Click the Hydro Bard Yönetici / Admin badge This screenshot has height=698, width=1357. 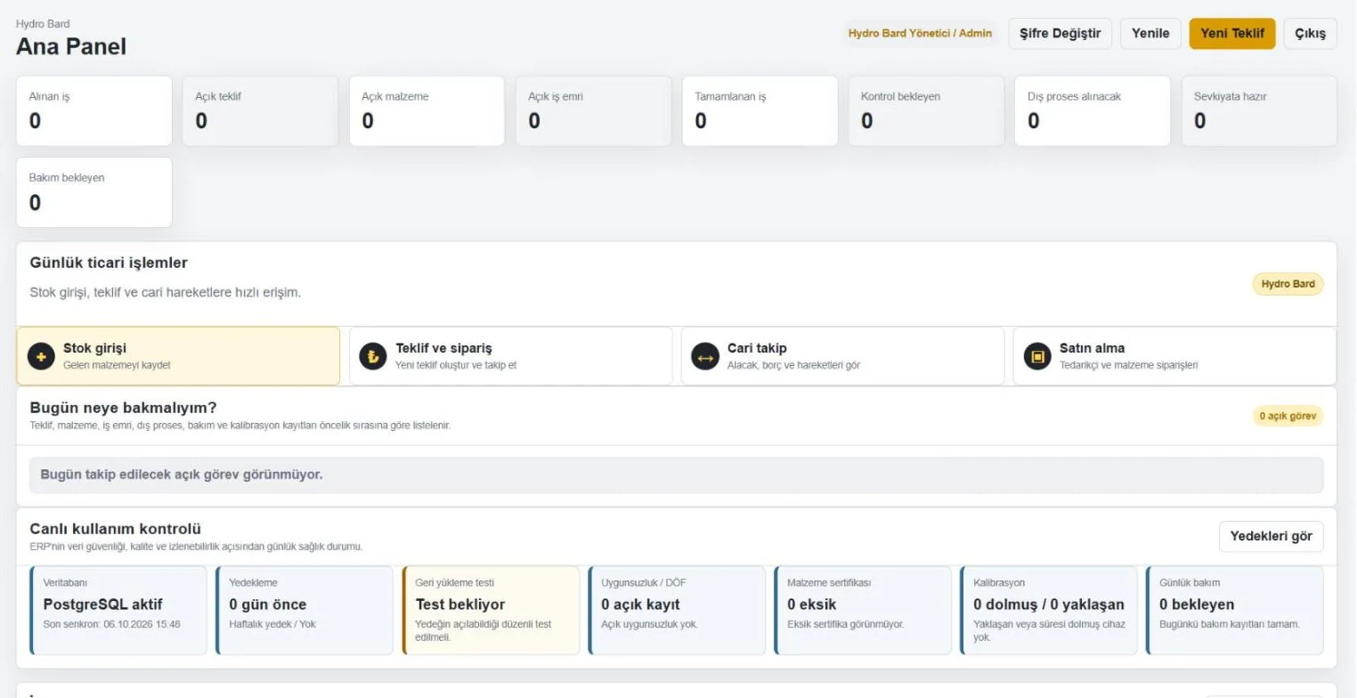[x=920, y=34]
